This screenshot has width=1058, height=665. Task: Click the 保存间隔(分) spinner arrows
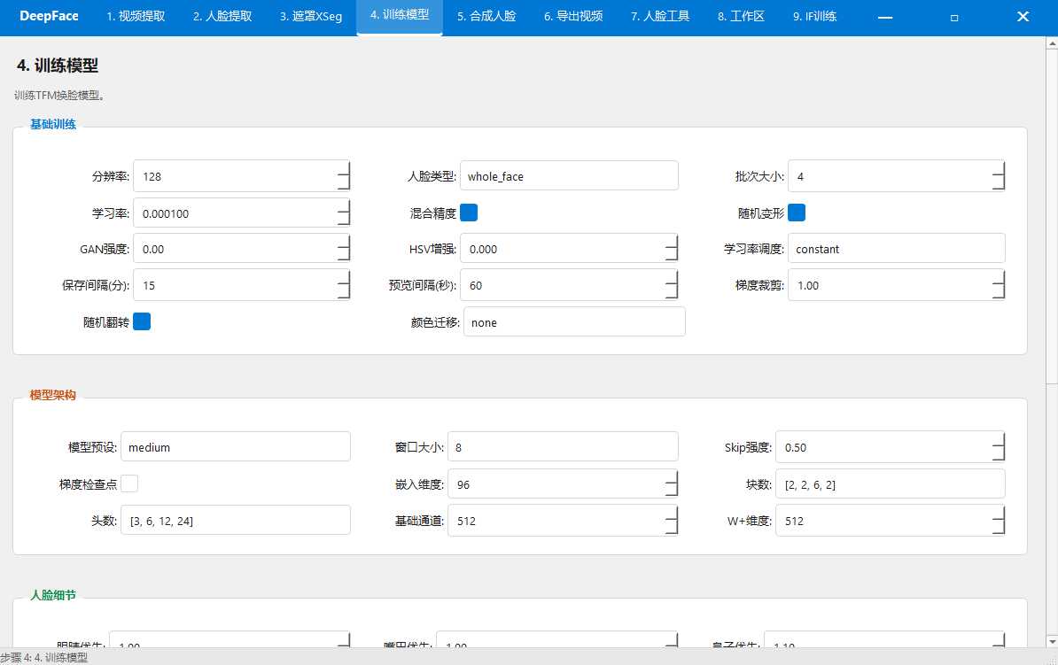click(x=344, y=285)
